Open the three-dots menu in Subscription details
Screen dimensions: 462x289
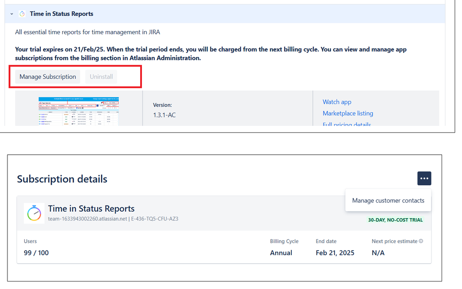coord(424,178)
